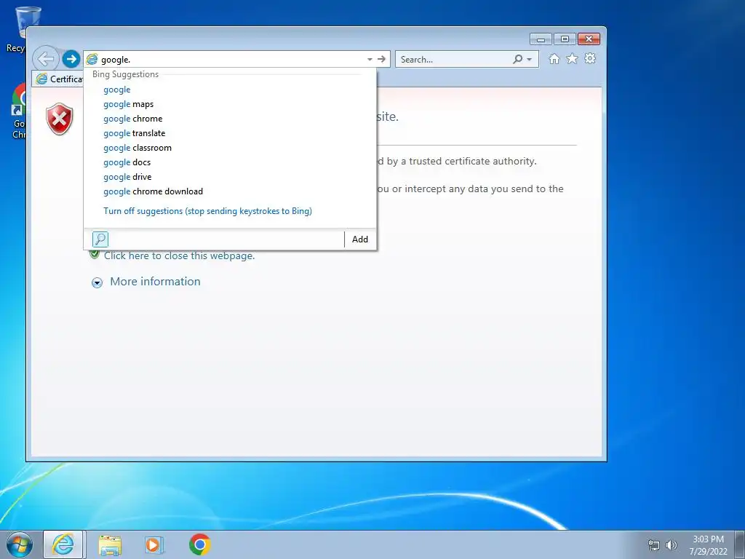The width and height of the screenshot is (745, 559).
Task: Click the Home icon
Action: tap(554, 58)
